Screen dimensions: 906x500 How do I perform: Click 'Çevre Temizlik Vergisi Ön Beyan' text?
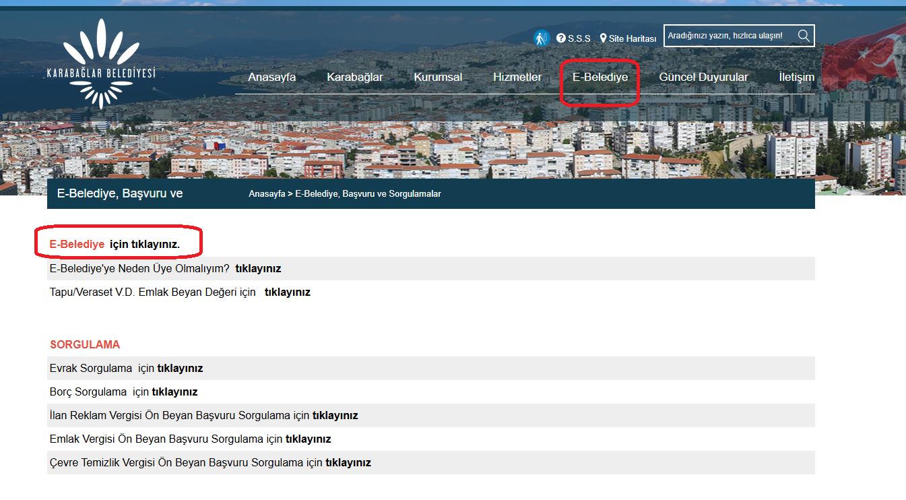128,463
